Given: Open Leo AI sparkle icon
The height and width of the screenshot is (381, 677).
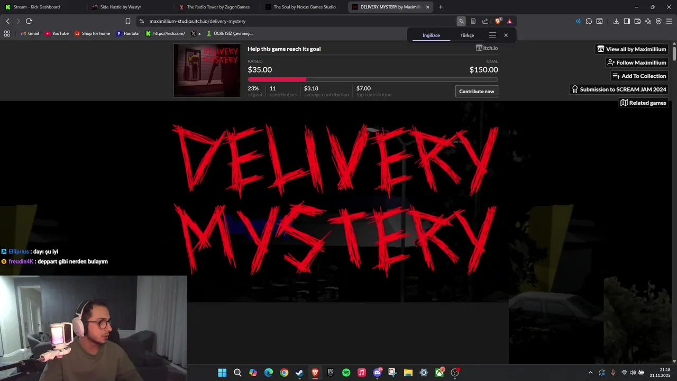Looking at the screenshot, I should pos(648,21).
